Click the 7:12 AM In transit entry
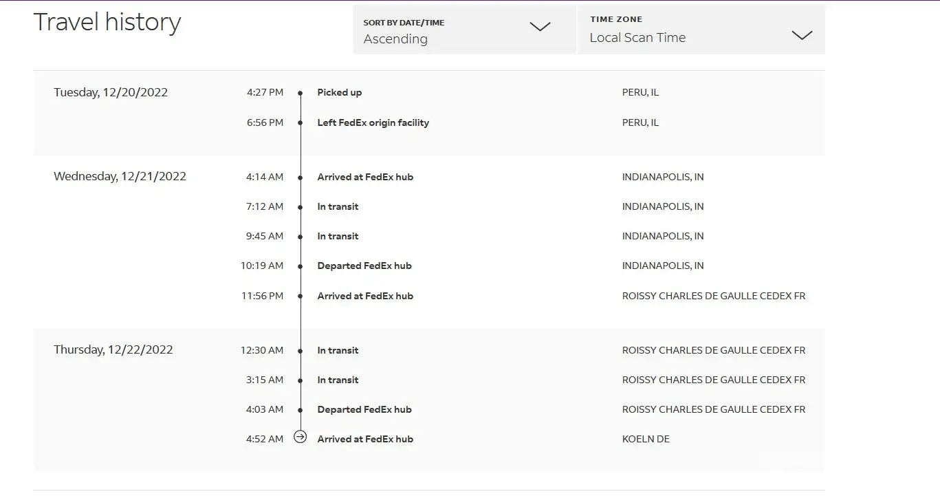Viewport: 940px width, 496px height. pyautogui.click(x=338, y=206)
